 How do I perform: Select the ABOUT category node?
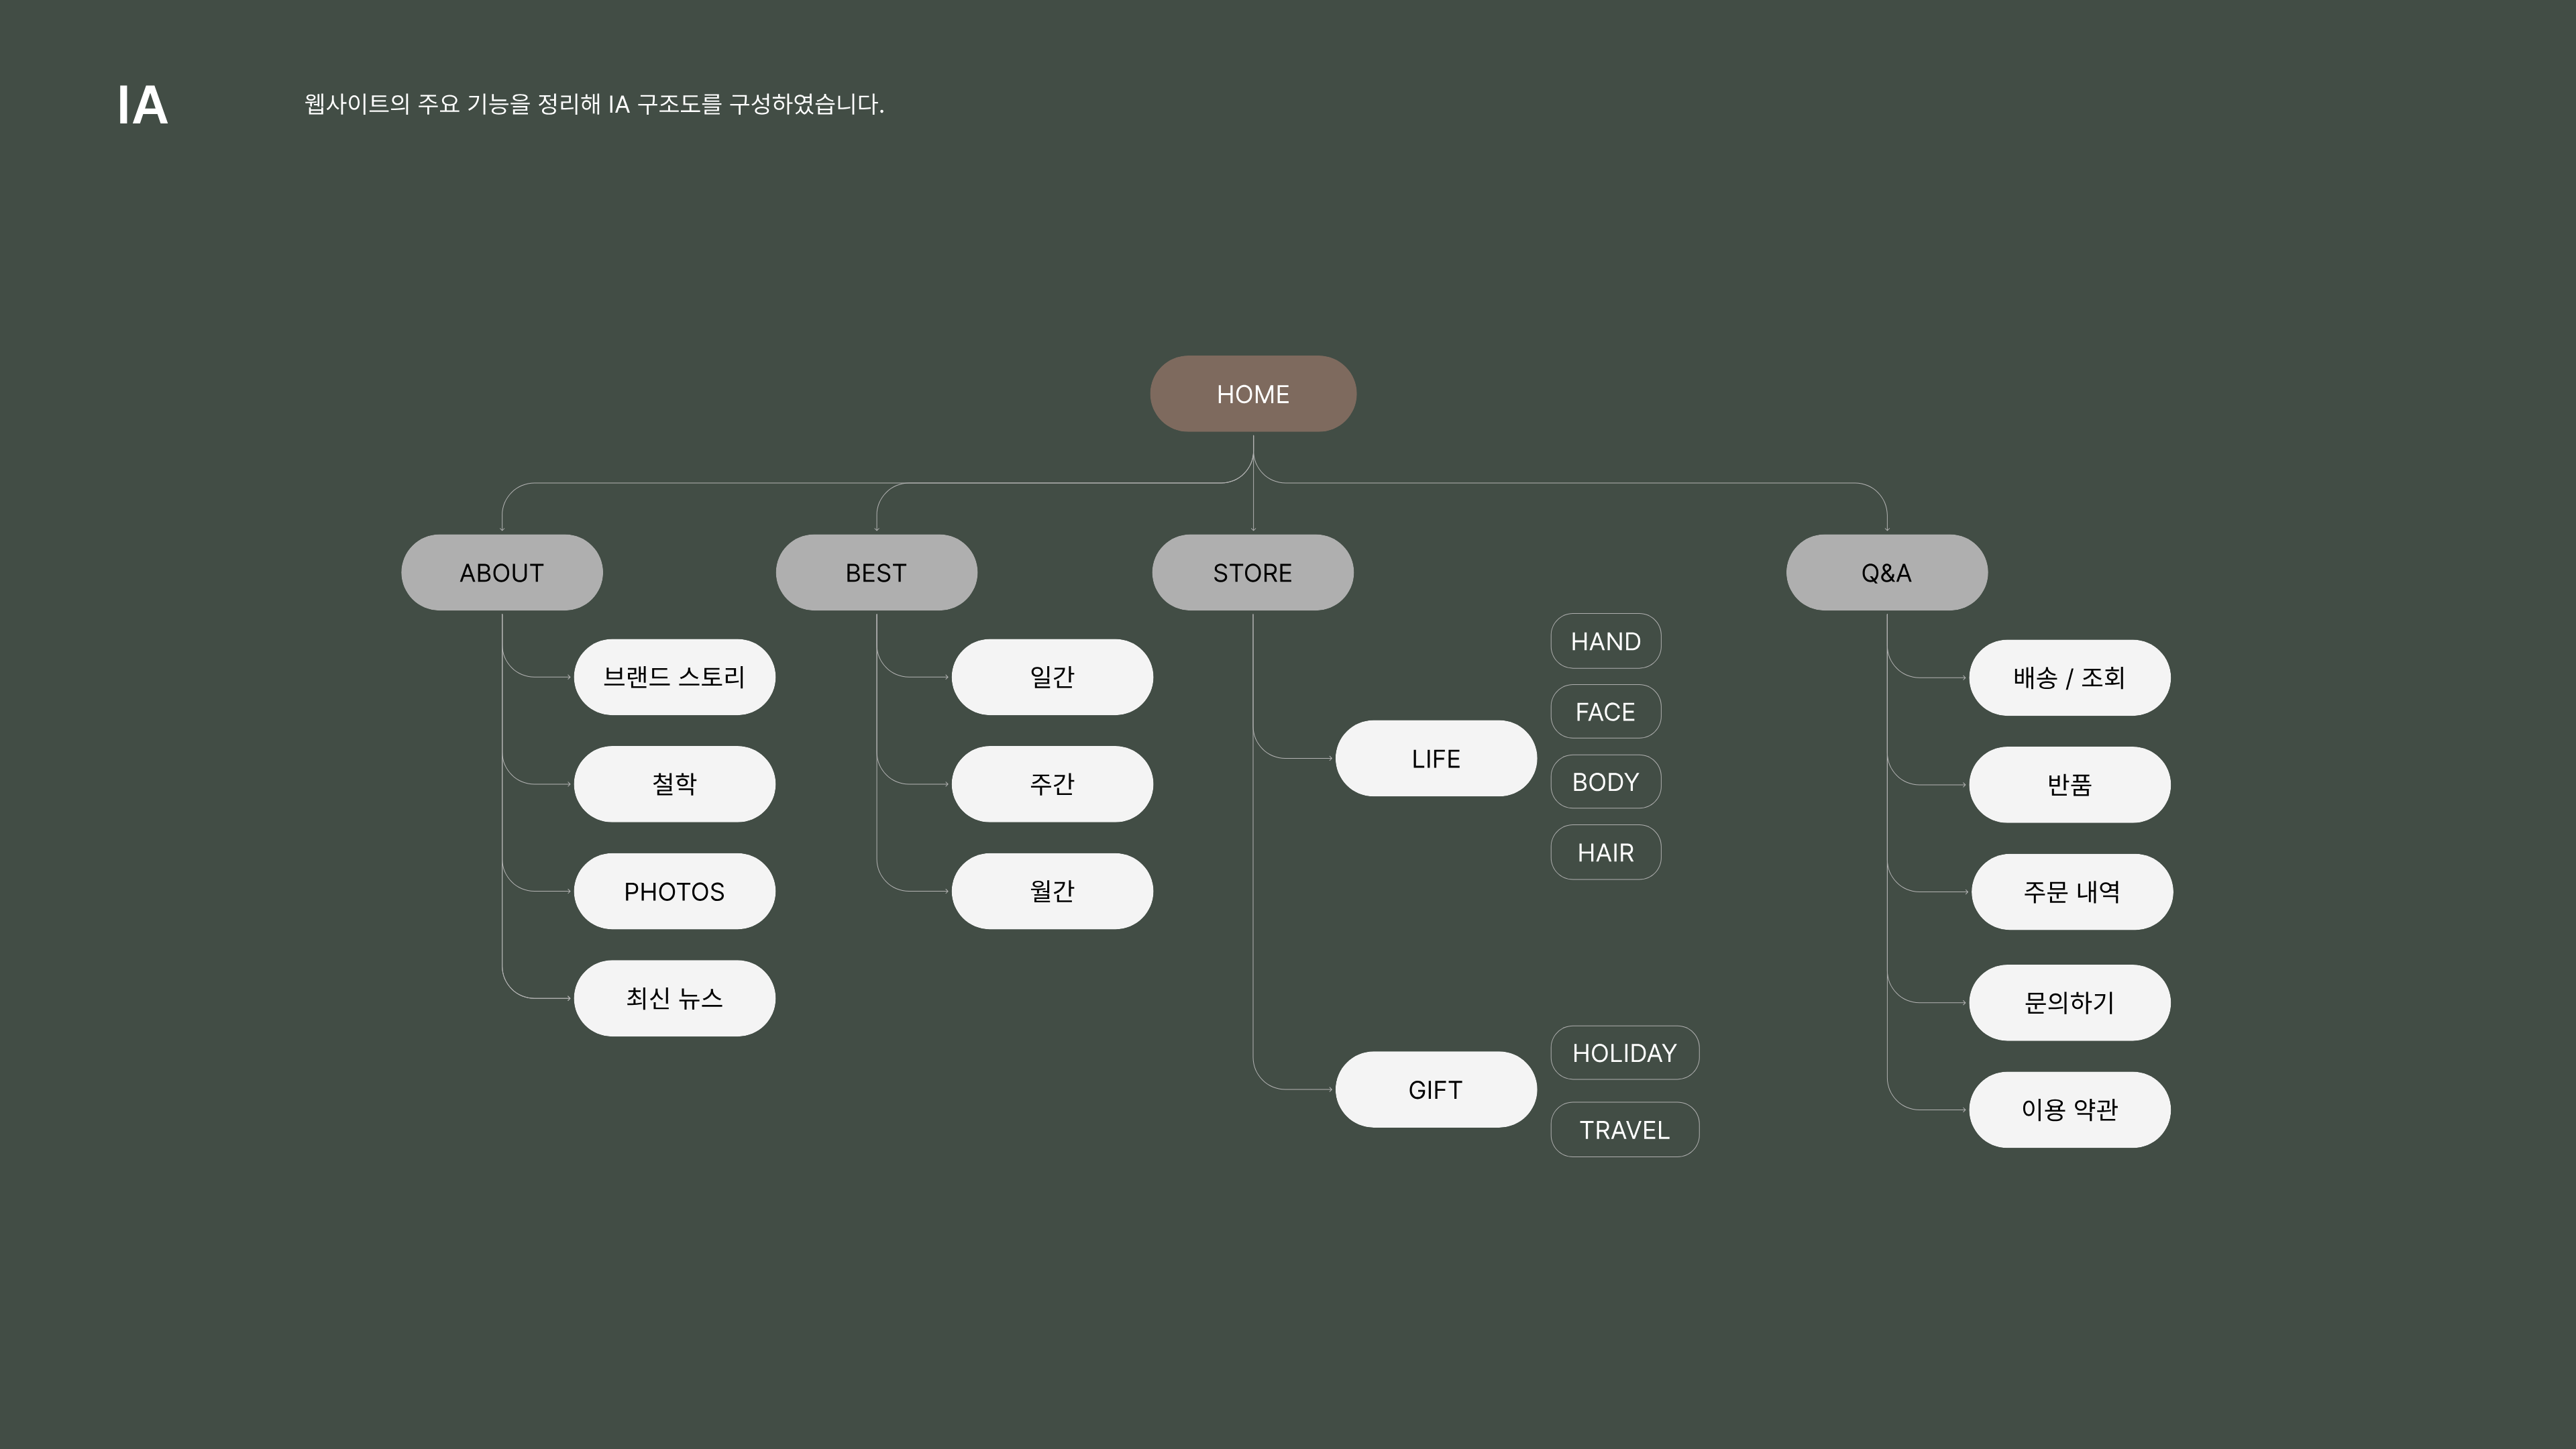(502, 573)
